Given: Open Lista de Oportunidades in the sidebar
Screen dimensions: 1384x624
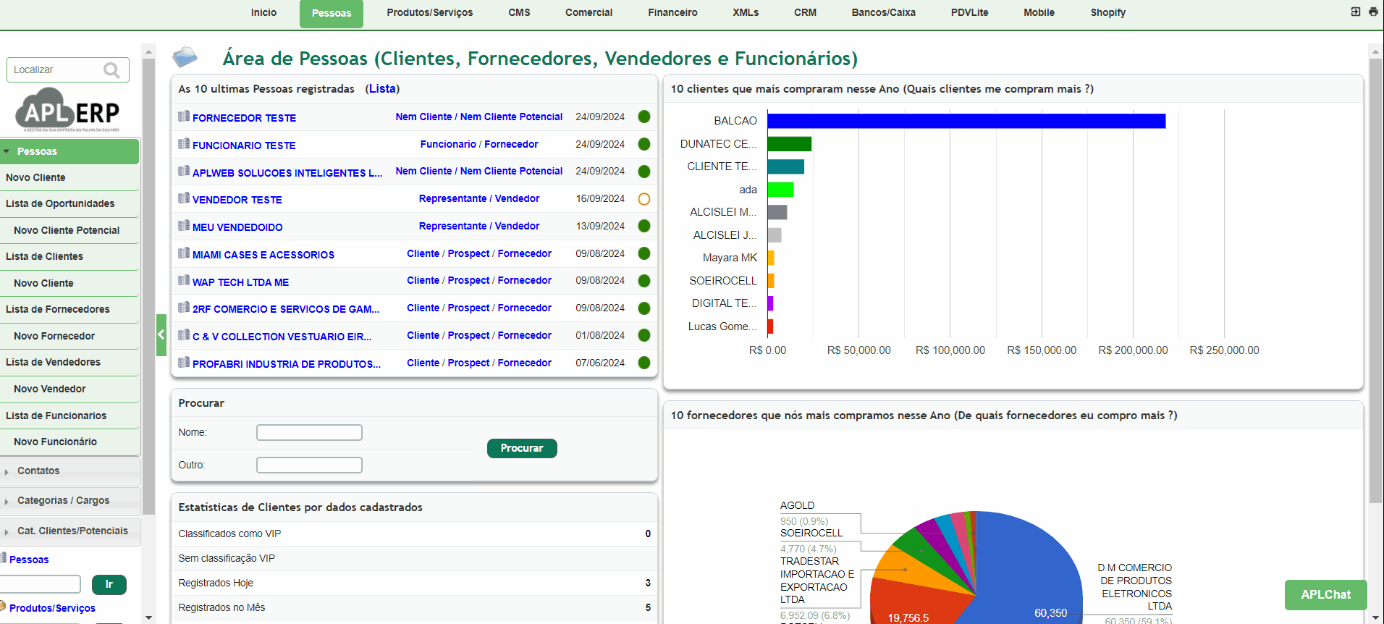Looking at the screenshot, I should click(x=60, y=203).
